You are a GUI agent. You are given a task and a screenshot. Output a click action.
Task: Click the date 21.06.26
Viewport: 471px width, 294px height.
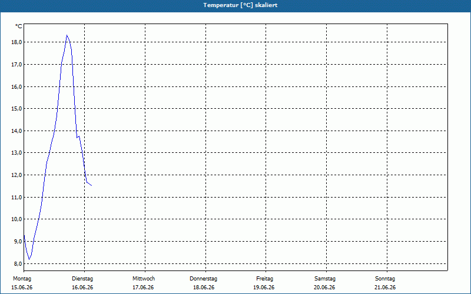point(385,288)
